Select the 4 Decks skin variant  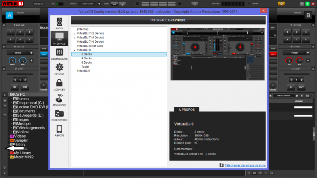[x=86, y=58]
